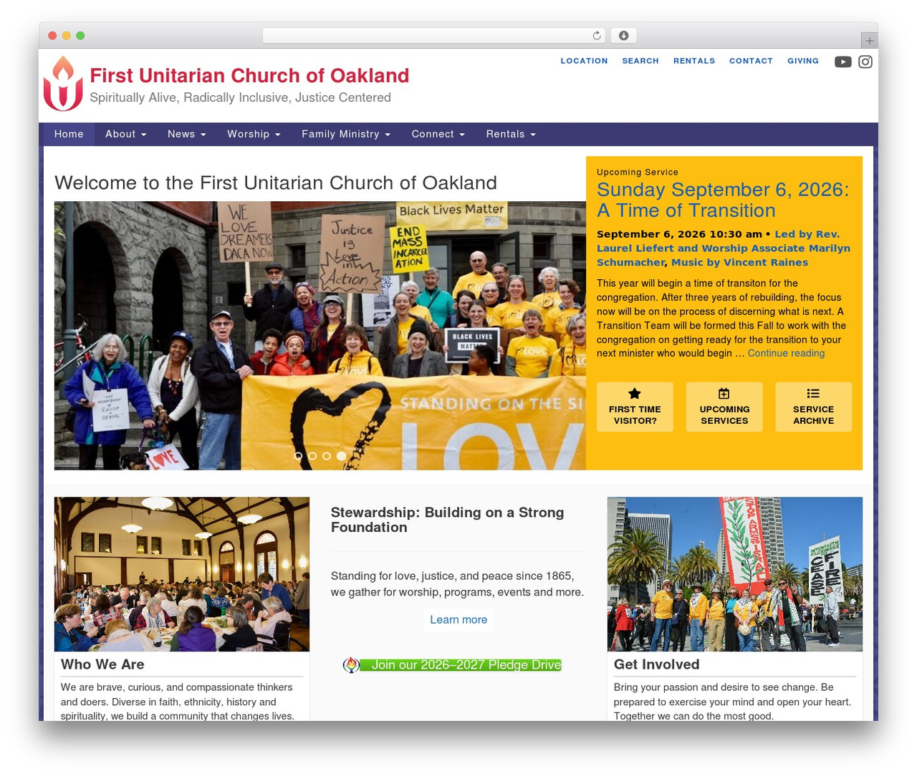Show the third slide of the carousel

[327, 456]
